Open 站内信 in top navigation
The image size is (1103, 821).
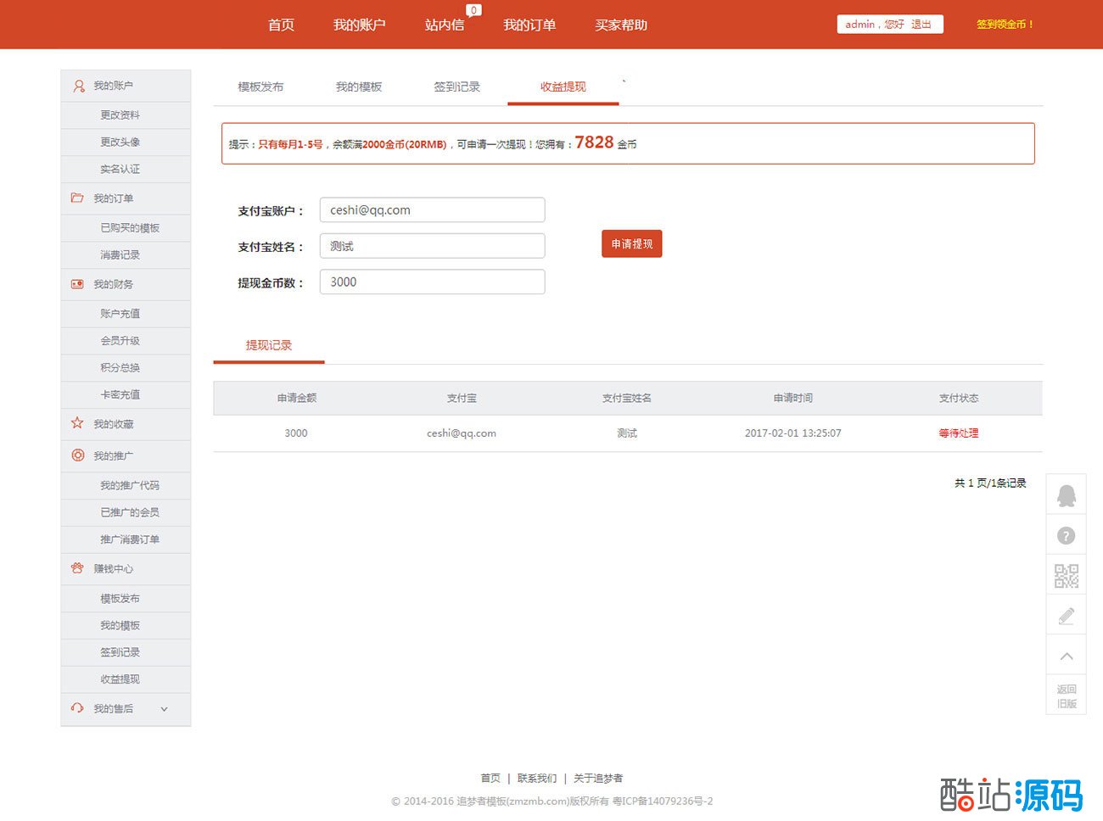[445, 25]
